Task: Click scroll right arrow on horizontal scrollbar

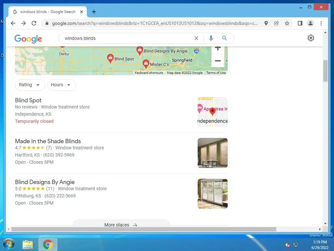Action: click(320, 229)
